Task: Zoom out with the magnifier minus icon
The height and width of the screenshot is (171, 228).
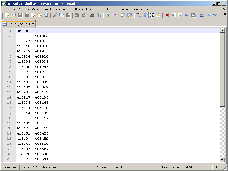Action: (114, 15)
